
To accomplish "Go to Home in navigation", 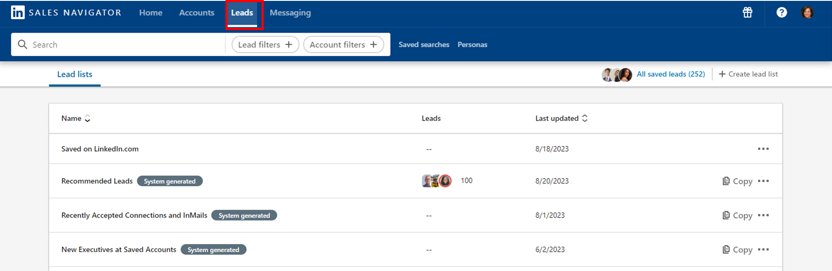I will coord(151,13).
